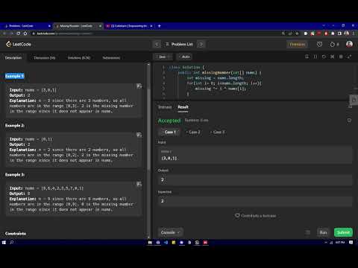Viewport: 358px width, 268px height.
Task: Switch to the third browser tab
Action: click(x=129, y=26)
